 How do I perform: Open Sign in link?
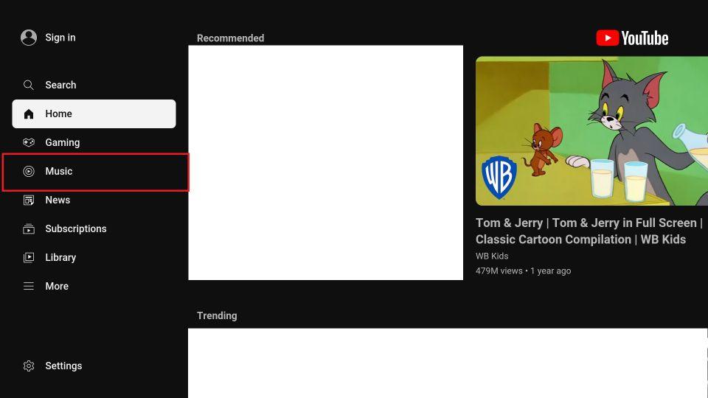click(60, 38)
